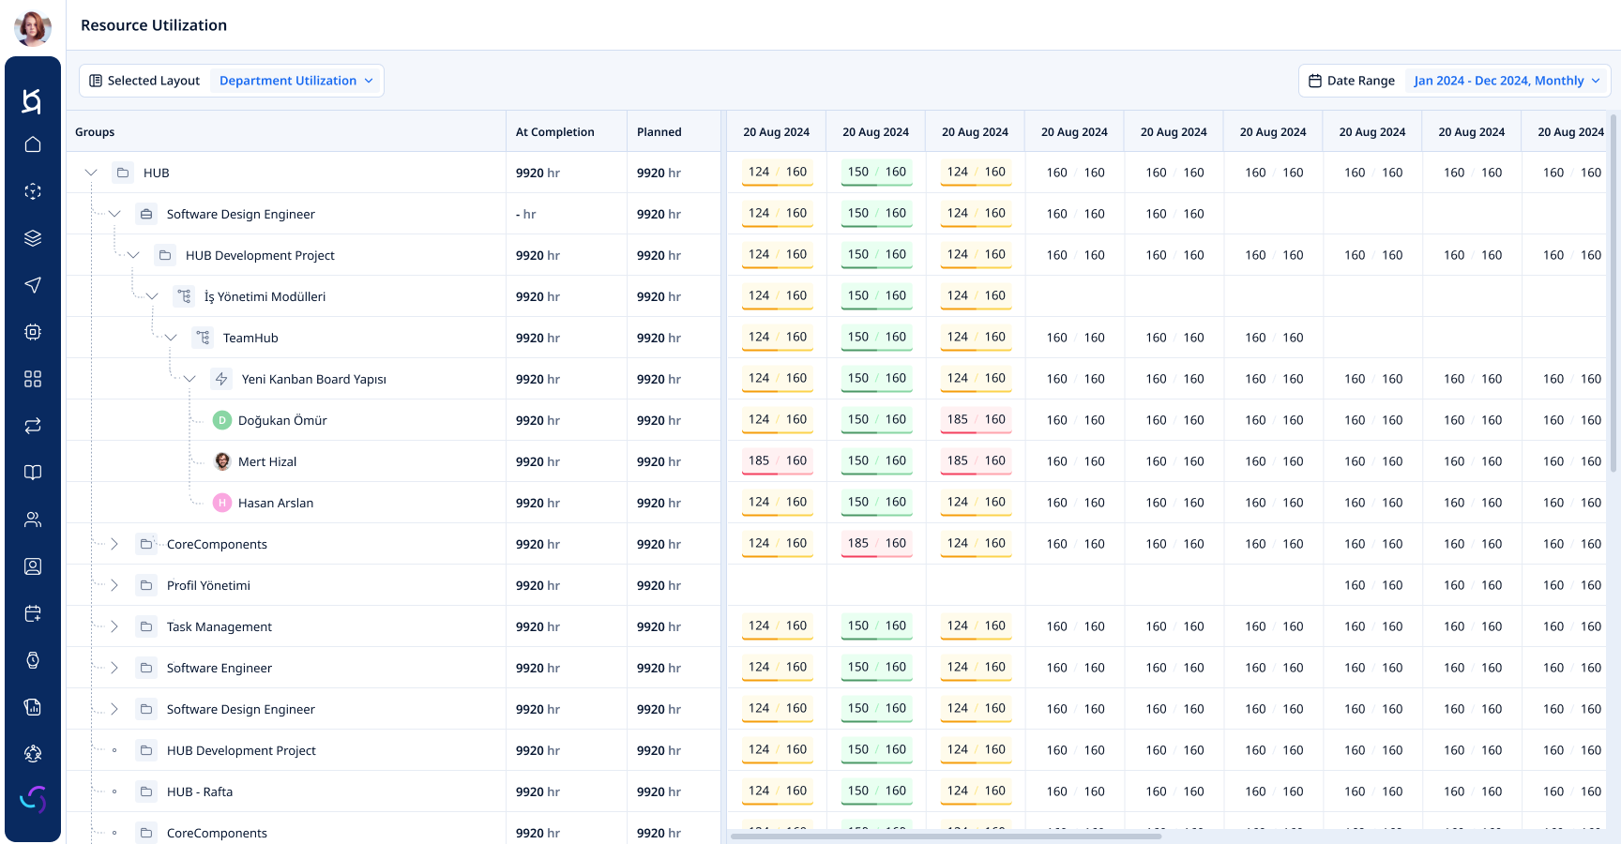The image size is (1621, 844).
Task: Expand the Task Management row
Action: click(x=114, y=626)
